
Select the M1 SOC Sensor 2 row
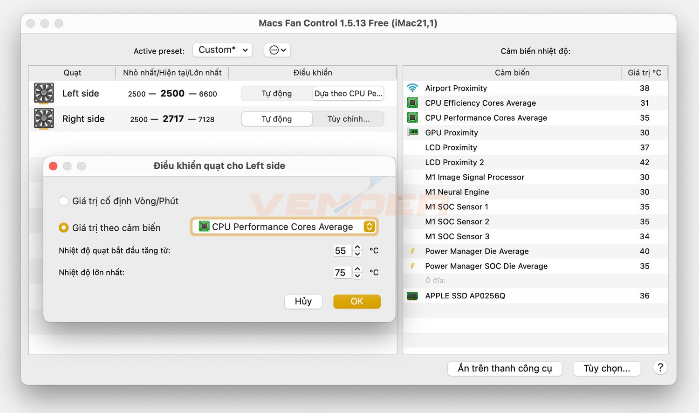coord(535,221)
